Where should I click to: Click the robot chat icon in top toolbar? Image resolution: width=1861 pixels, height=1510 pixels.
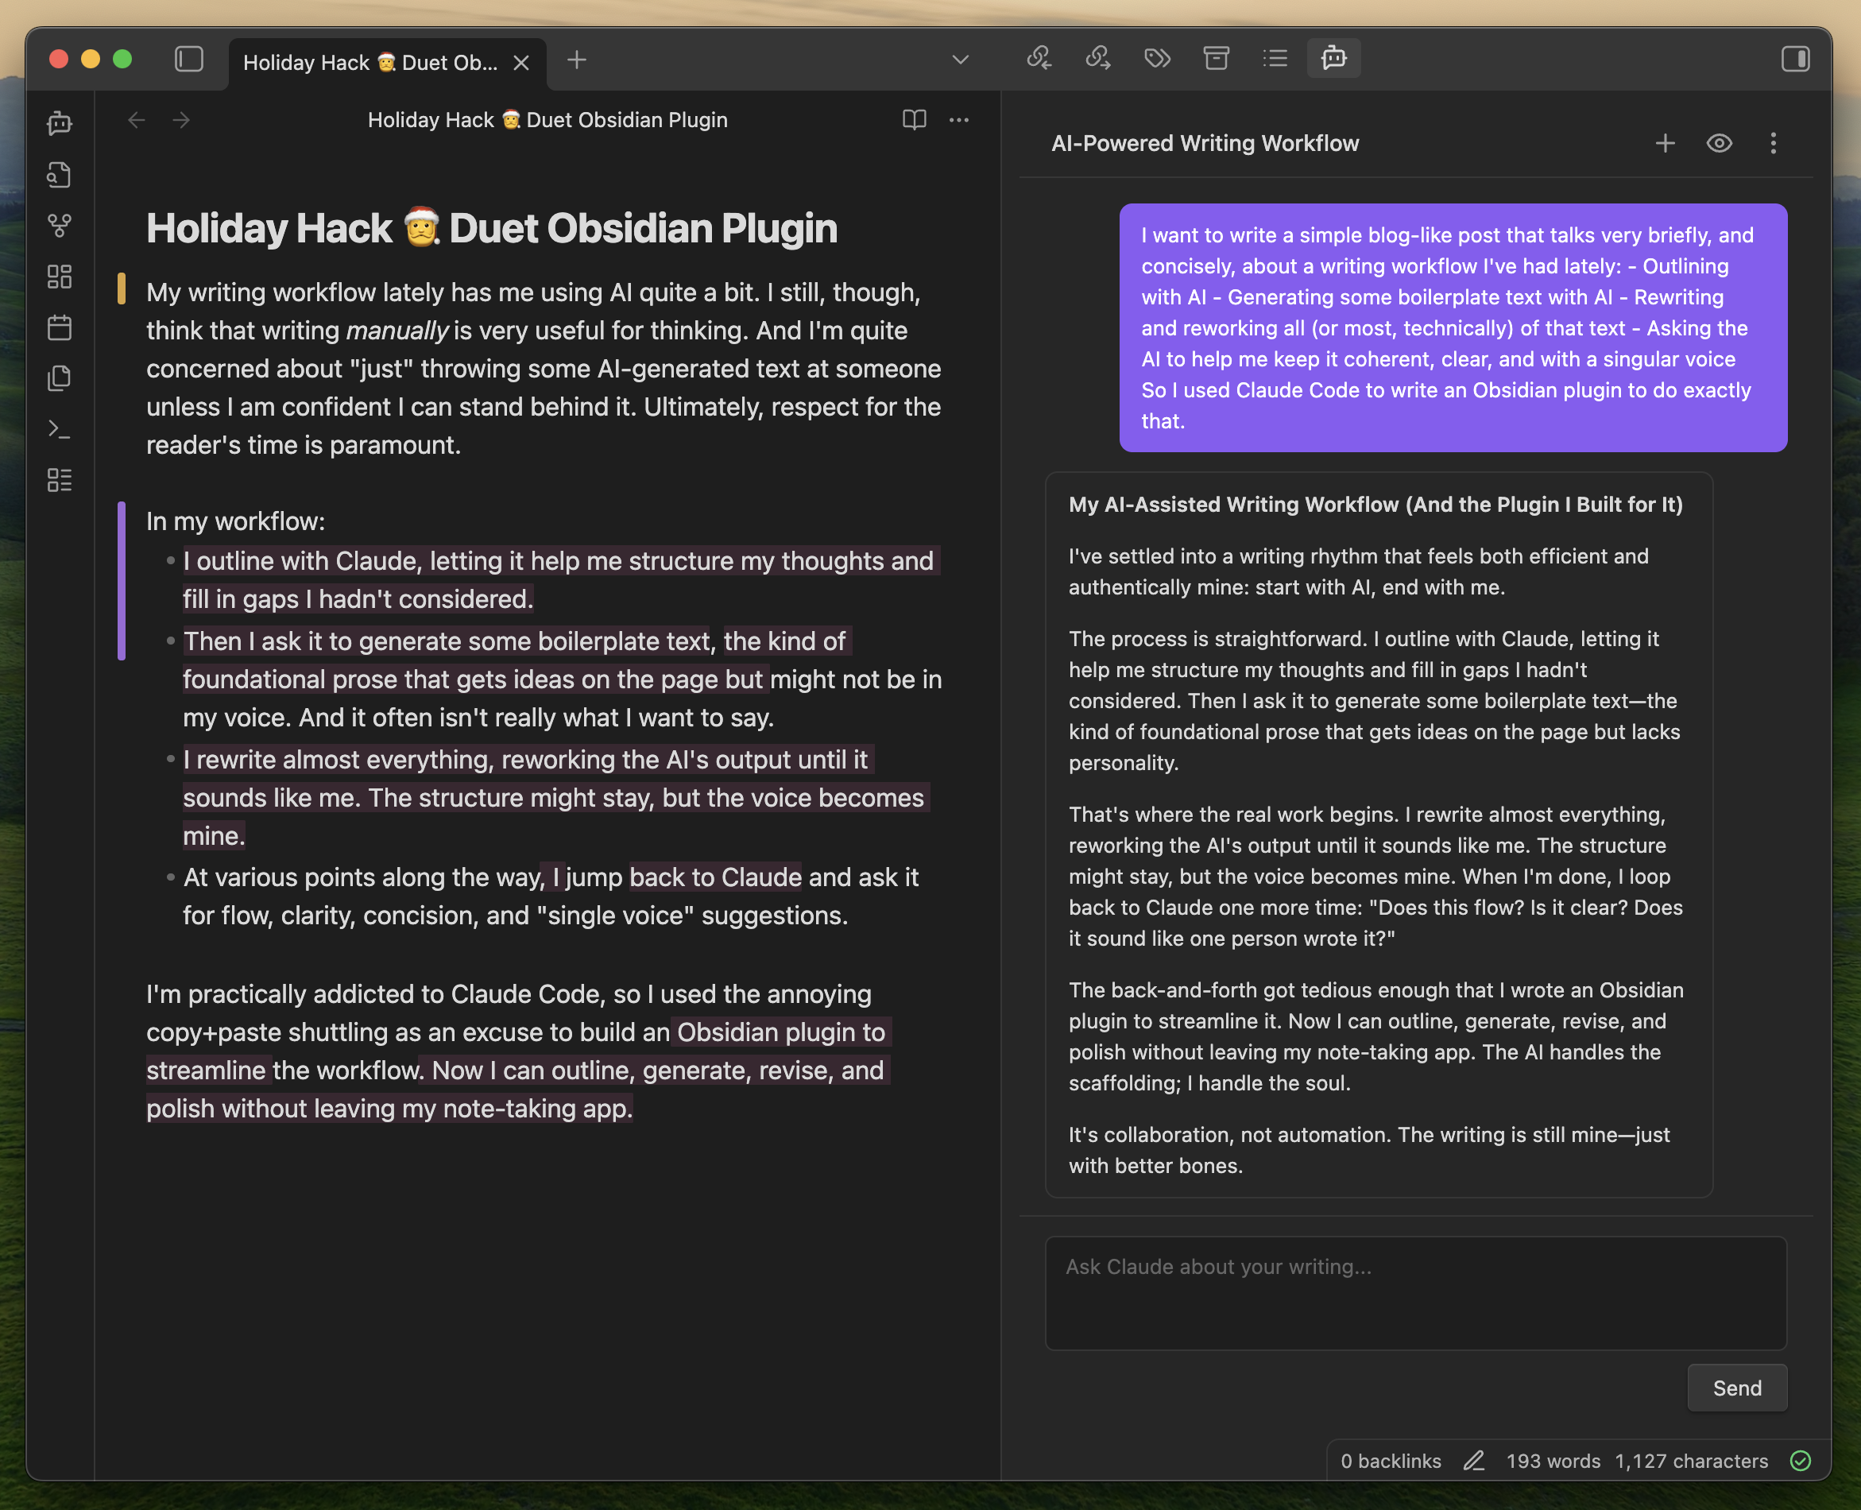click(x=1333, y=58)
